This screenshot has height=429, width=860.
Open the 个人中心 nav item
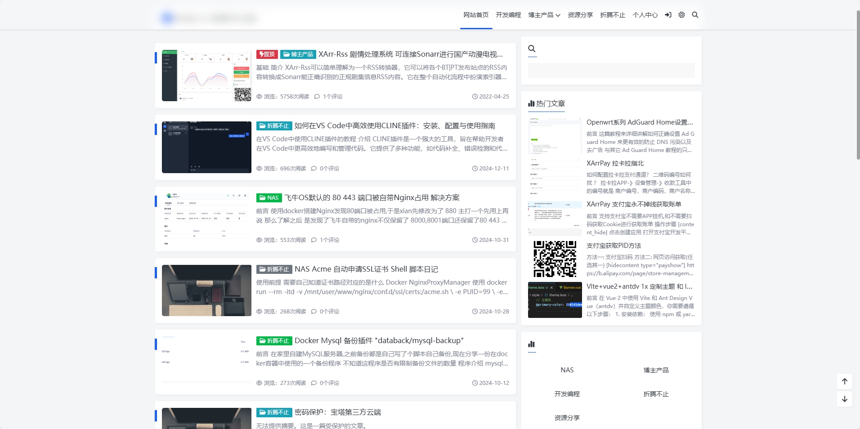pyautogui.click(x=645, y=15)
